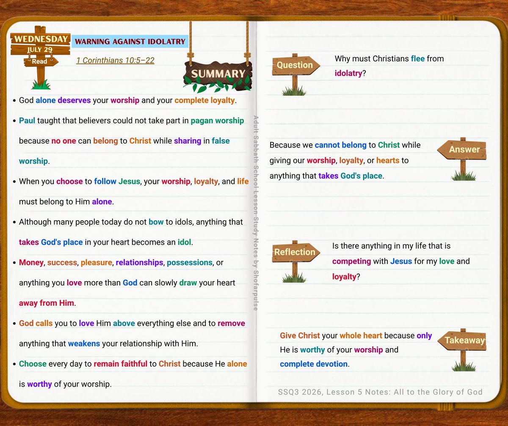Click the vertical Adult Sabbath School Lesson Study Notes text
This screenshot has width=508, height=426.
(255, 213)
